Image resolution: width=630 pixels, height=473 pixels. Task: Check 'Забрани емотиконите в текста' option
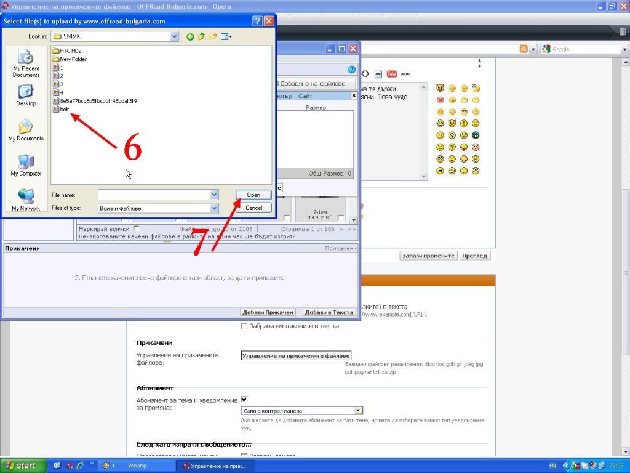[244, 326]
